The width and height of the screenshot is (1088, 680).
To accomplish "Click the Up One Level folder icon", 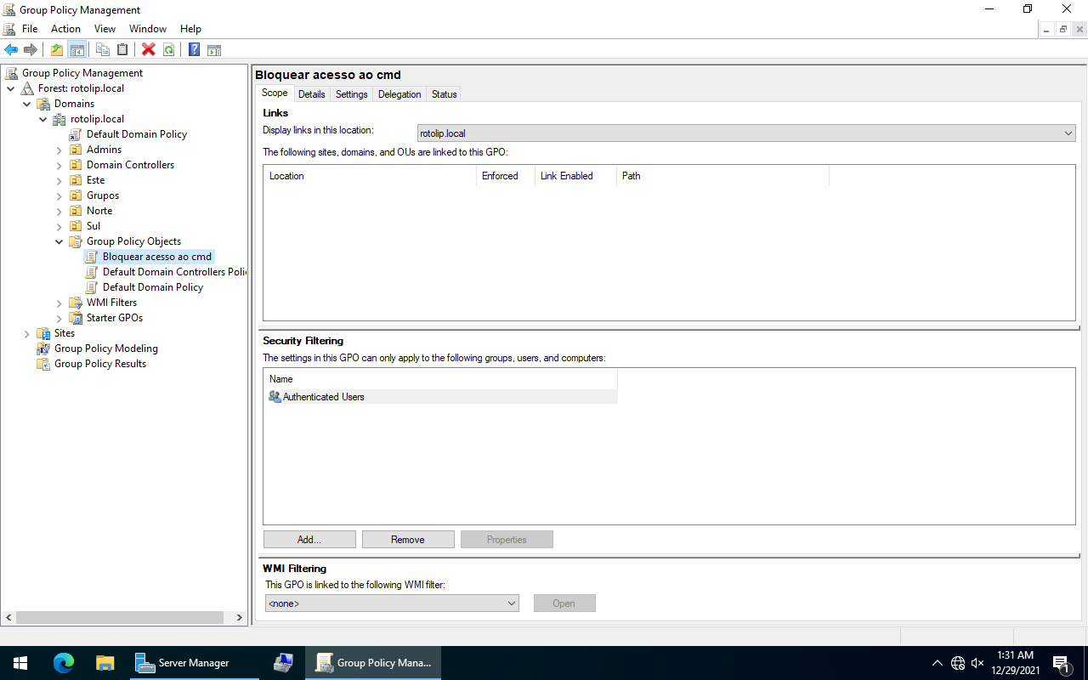I will (57, 49).
